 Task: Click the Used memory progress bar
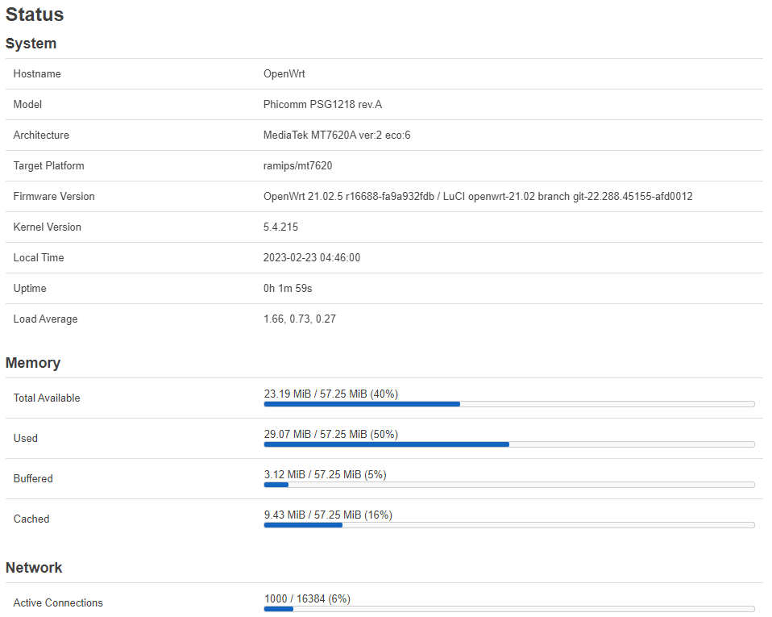pos(508,444)
